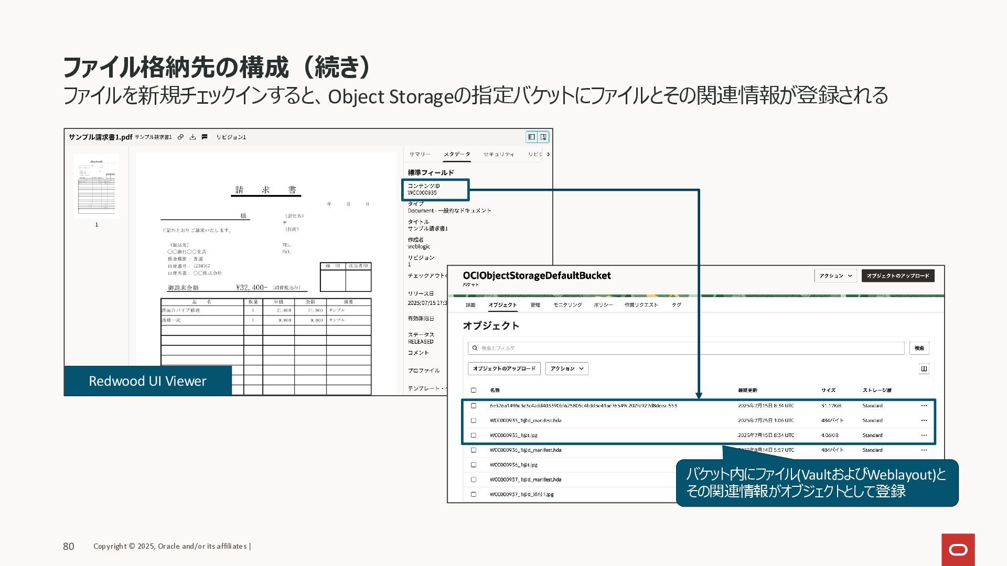Click the chevron to scroll metadata tabs right

[x=548, y=154]
